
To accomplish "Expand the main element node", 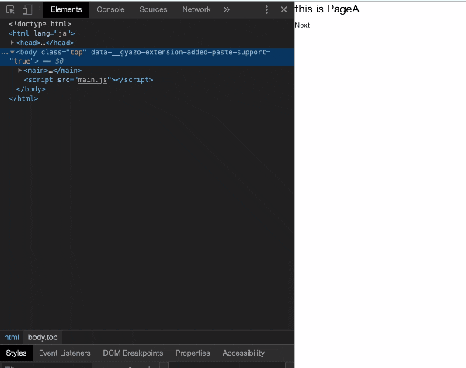I will click(x=20, y=71).
